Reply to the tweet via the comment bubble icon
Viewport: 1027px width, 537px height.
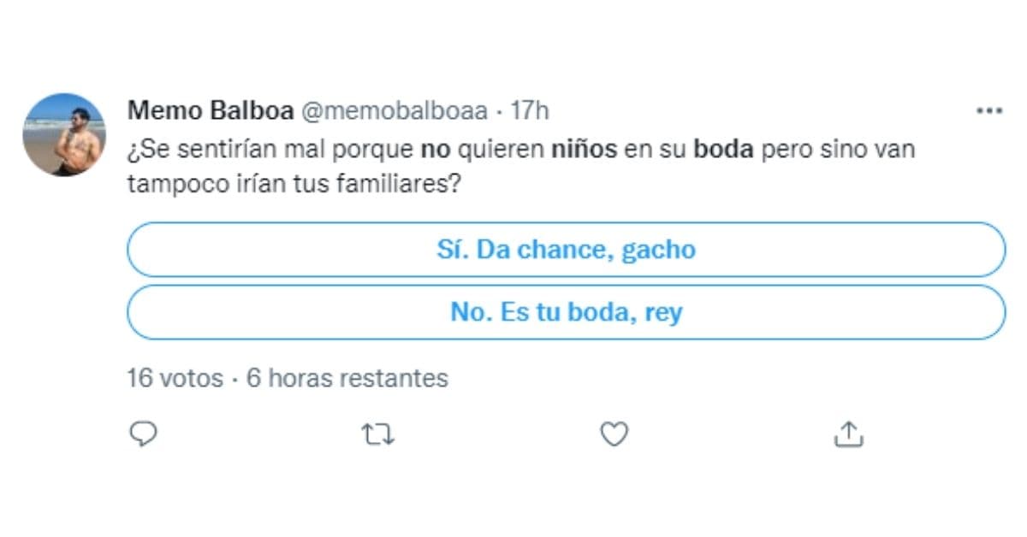[144, 434]
